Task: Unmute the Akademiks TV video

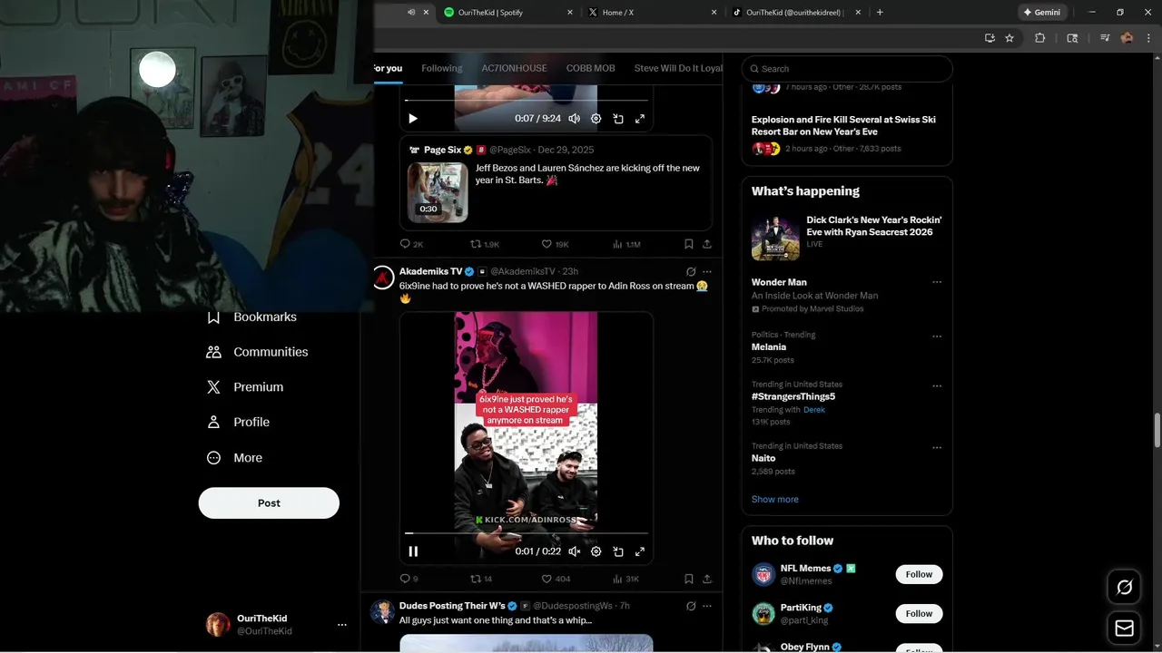Action: click(x=575, y=551)
